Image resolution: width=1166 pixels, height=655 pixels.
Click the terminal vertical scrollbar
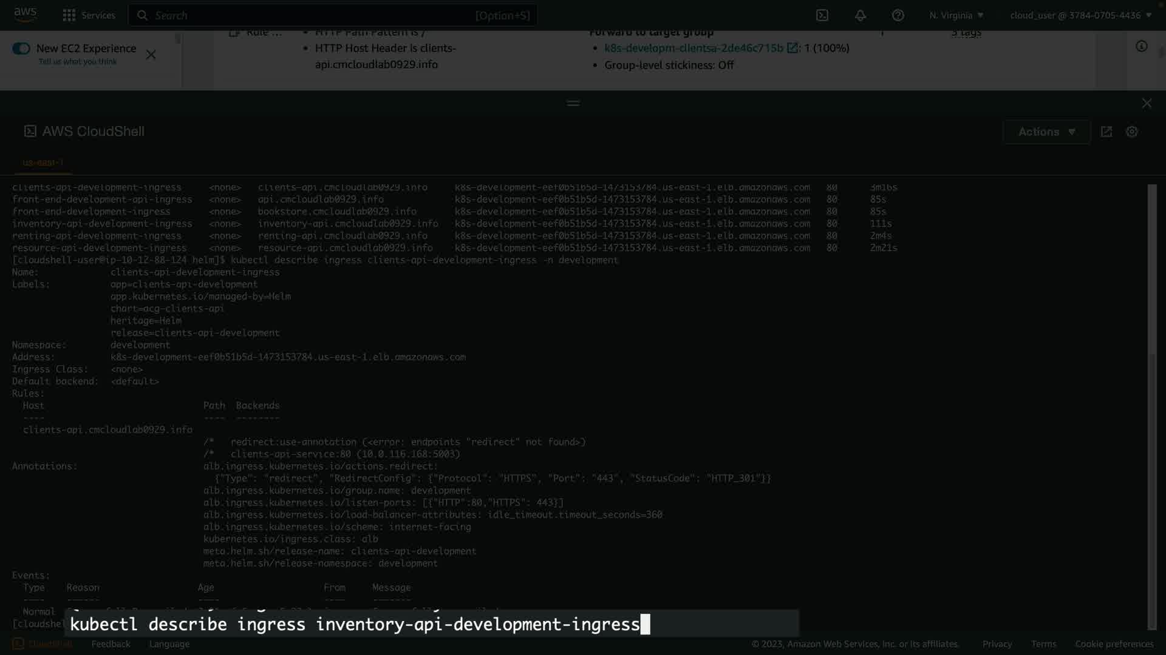[1151, 406]
